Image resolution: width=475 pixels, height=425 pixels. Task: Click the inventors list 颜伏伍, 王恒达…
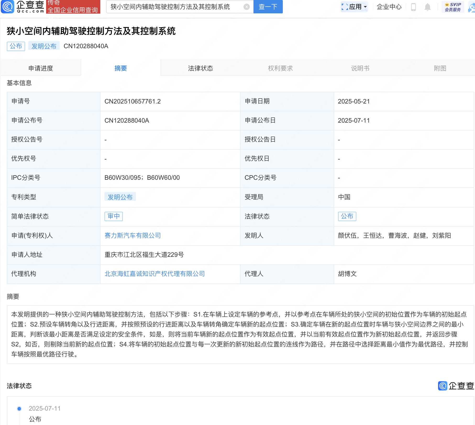pyautogui.click(x=394, y=236)
